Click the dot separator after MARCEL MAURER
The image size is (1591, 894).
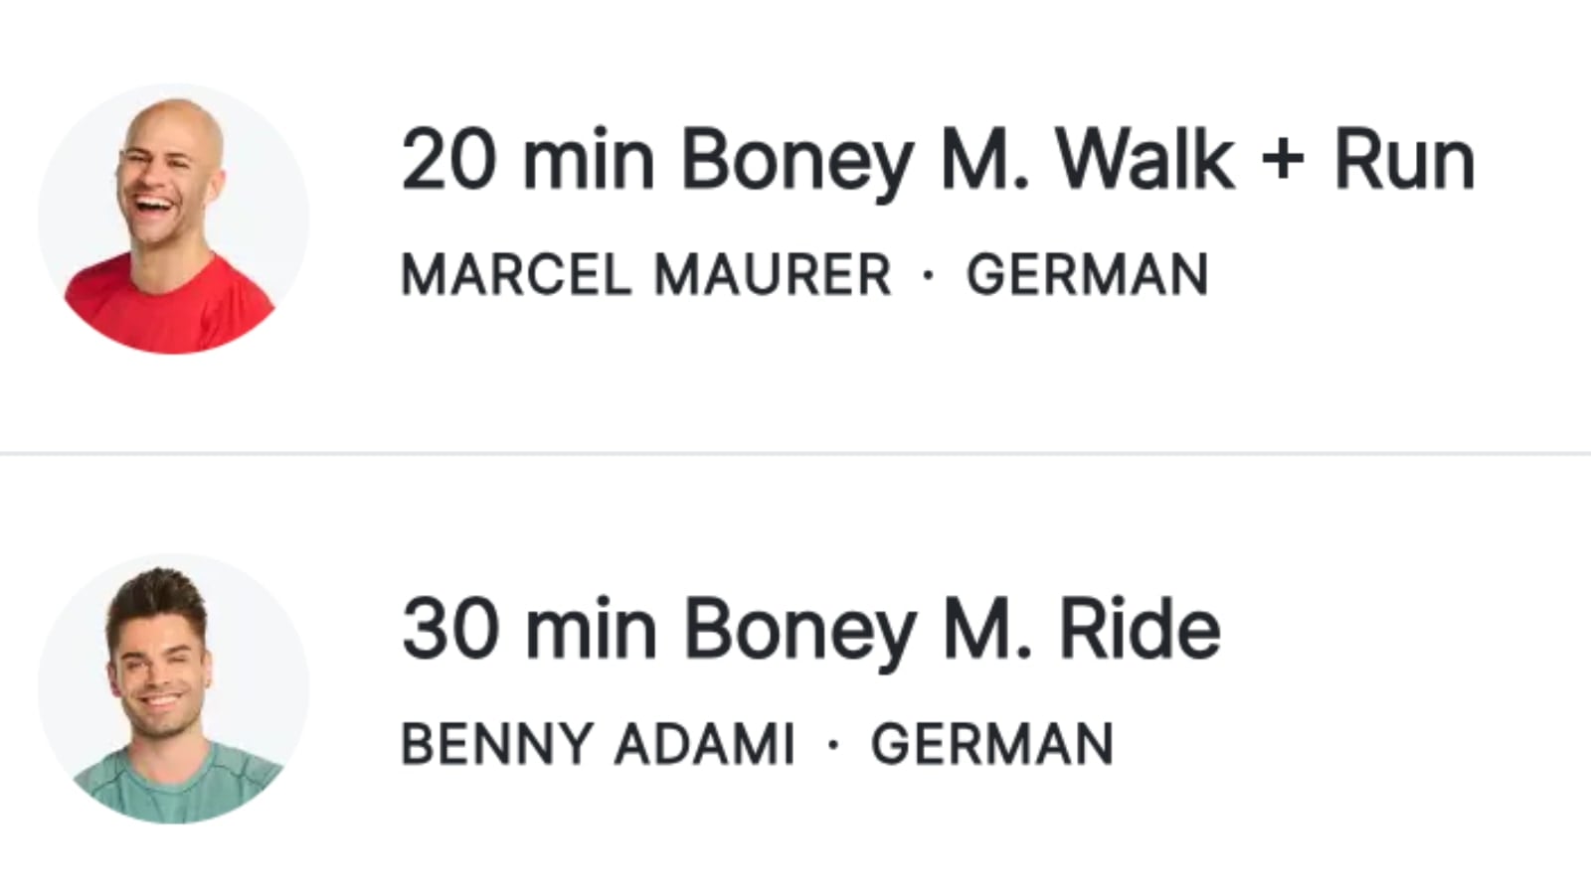click(929, 275)
